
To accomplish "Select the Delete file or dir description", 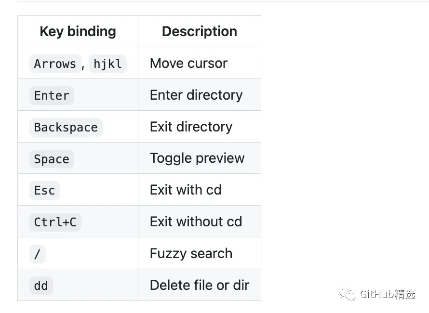I will pyautogui.click(x=199, y=285).
